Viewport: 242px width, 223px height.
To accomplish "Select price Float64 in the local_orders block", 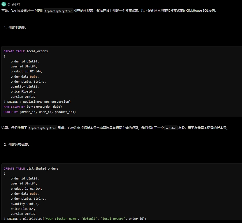I will [x=23, y=91].
